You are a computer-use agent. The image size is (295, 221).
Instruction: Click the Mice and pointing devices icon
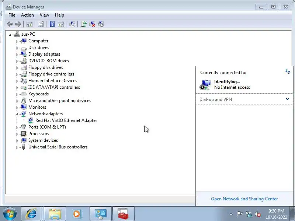(24, 101)
